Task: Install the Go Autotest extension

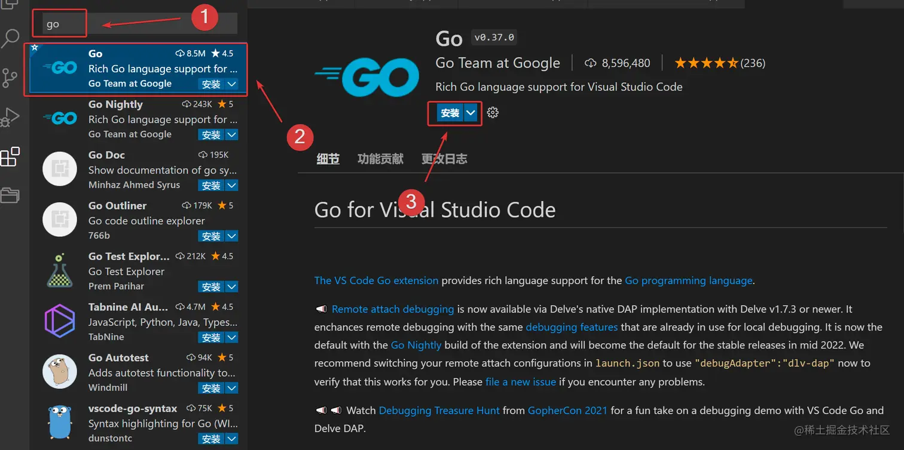Action: point(211,389)
